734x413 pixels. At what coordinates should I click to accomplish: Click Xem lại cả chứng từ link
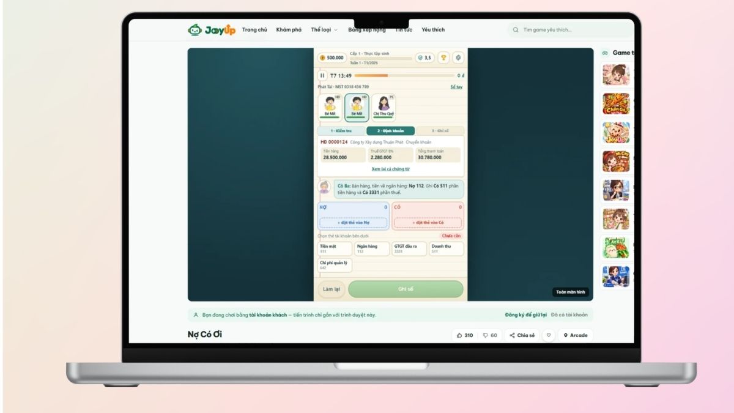pos(390,169)
